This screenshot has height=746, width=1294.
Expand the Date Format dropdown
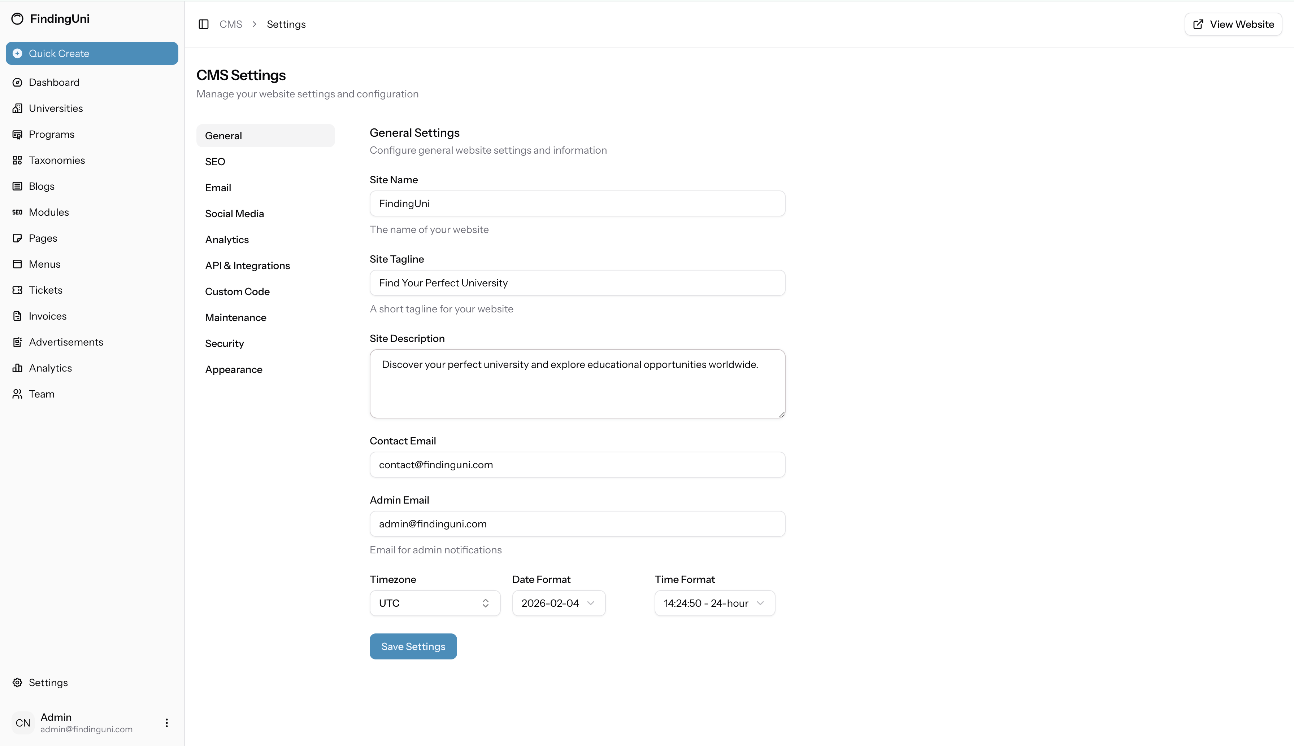[558, 603]
